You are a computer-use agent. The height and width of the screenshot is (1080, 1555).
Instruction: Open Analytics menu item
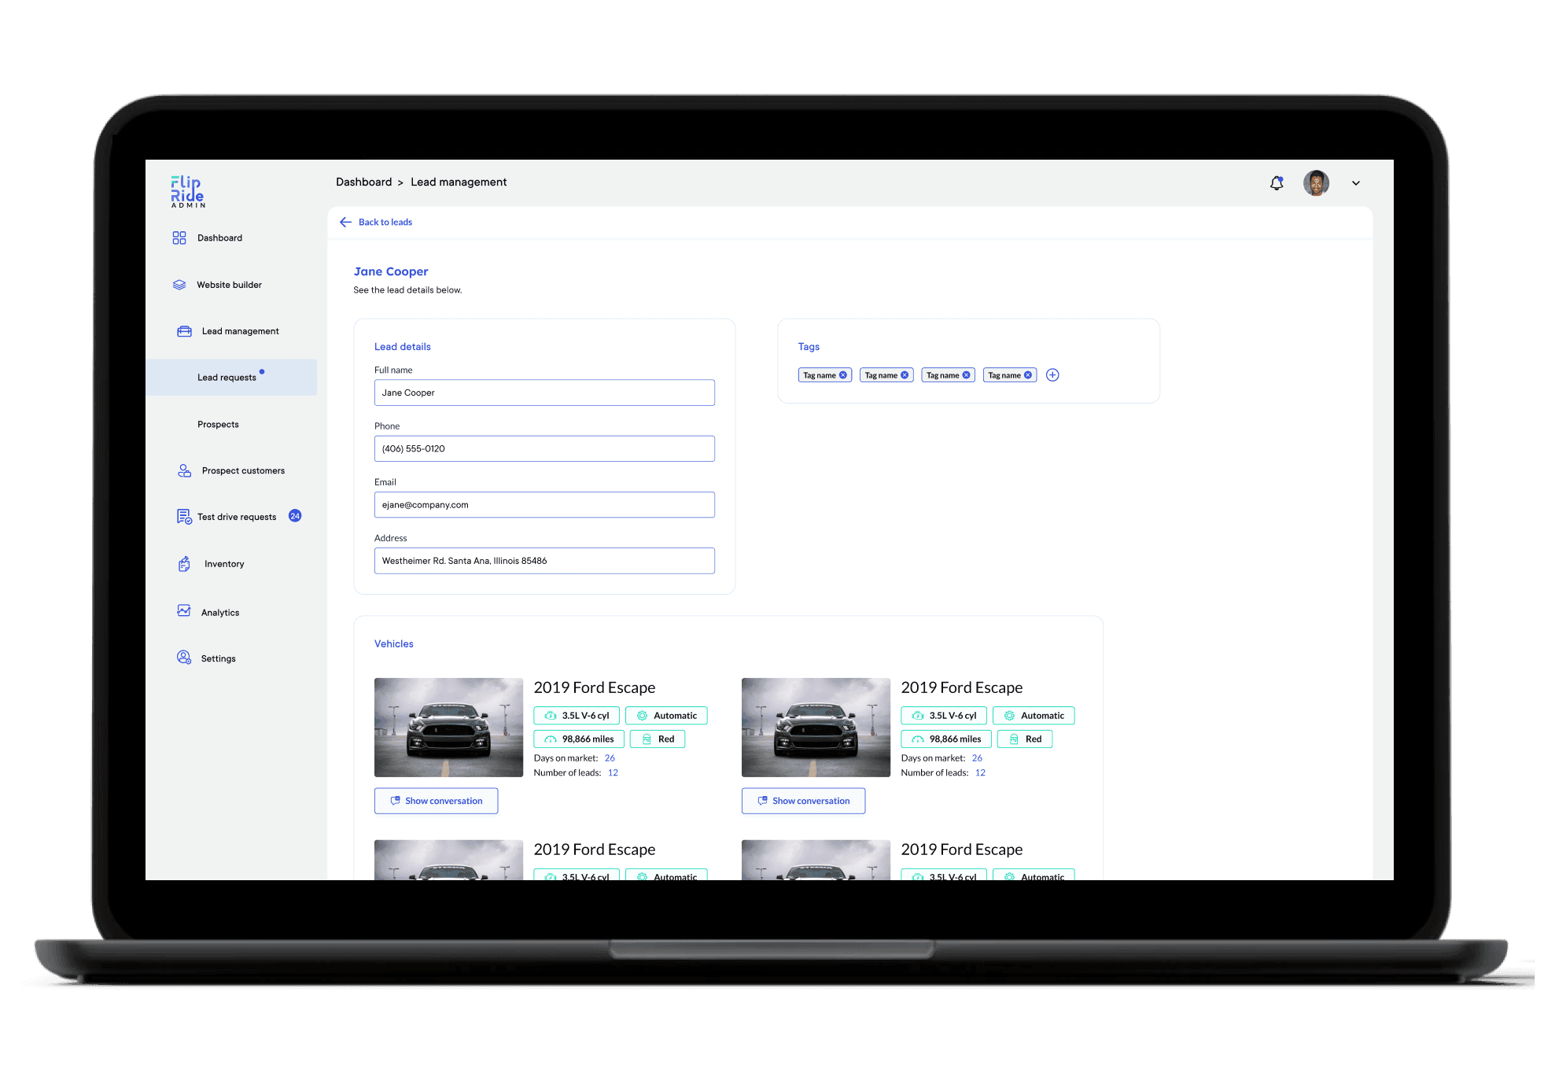[220, 613]
